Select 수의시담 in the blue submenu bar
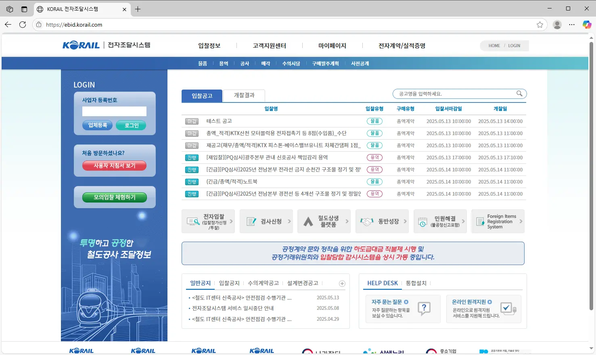The image size is (596, 355). [291, 63]
